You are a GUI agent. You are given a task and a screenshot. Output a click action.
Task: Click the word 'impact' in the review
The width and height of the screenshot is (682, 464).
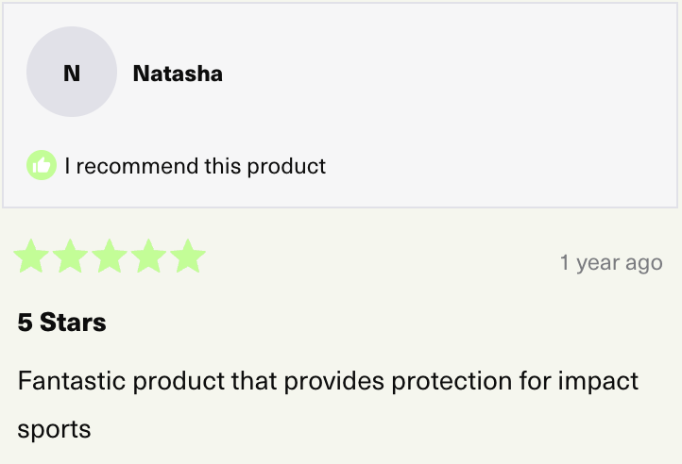(597, 381)
